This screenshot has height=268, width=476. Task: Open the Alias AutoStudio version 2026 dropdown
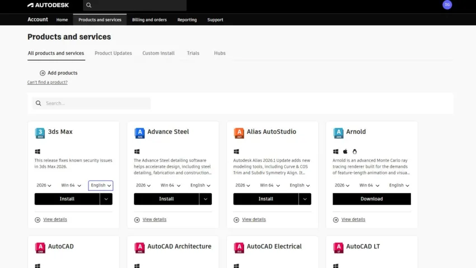(x=242, y=185)
